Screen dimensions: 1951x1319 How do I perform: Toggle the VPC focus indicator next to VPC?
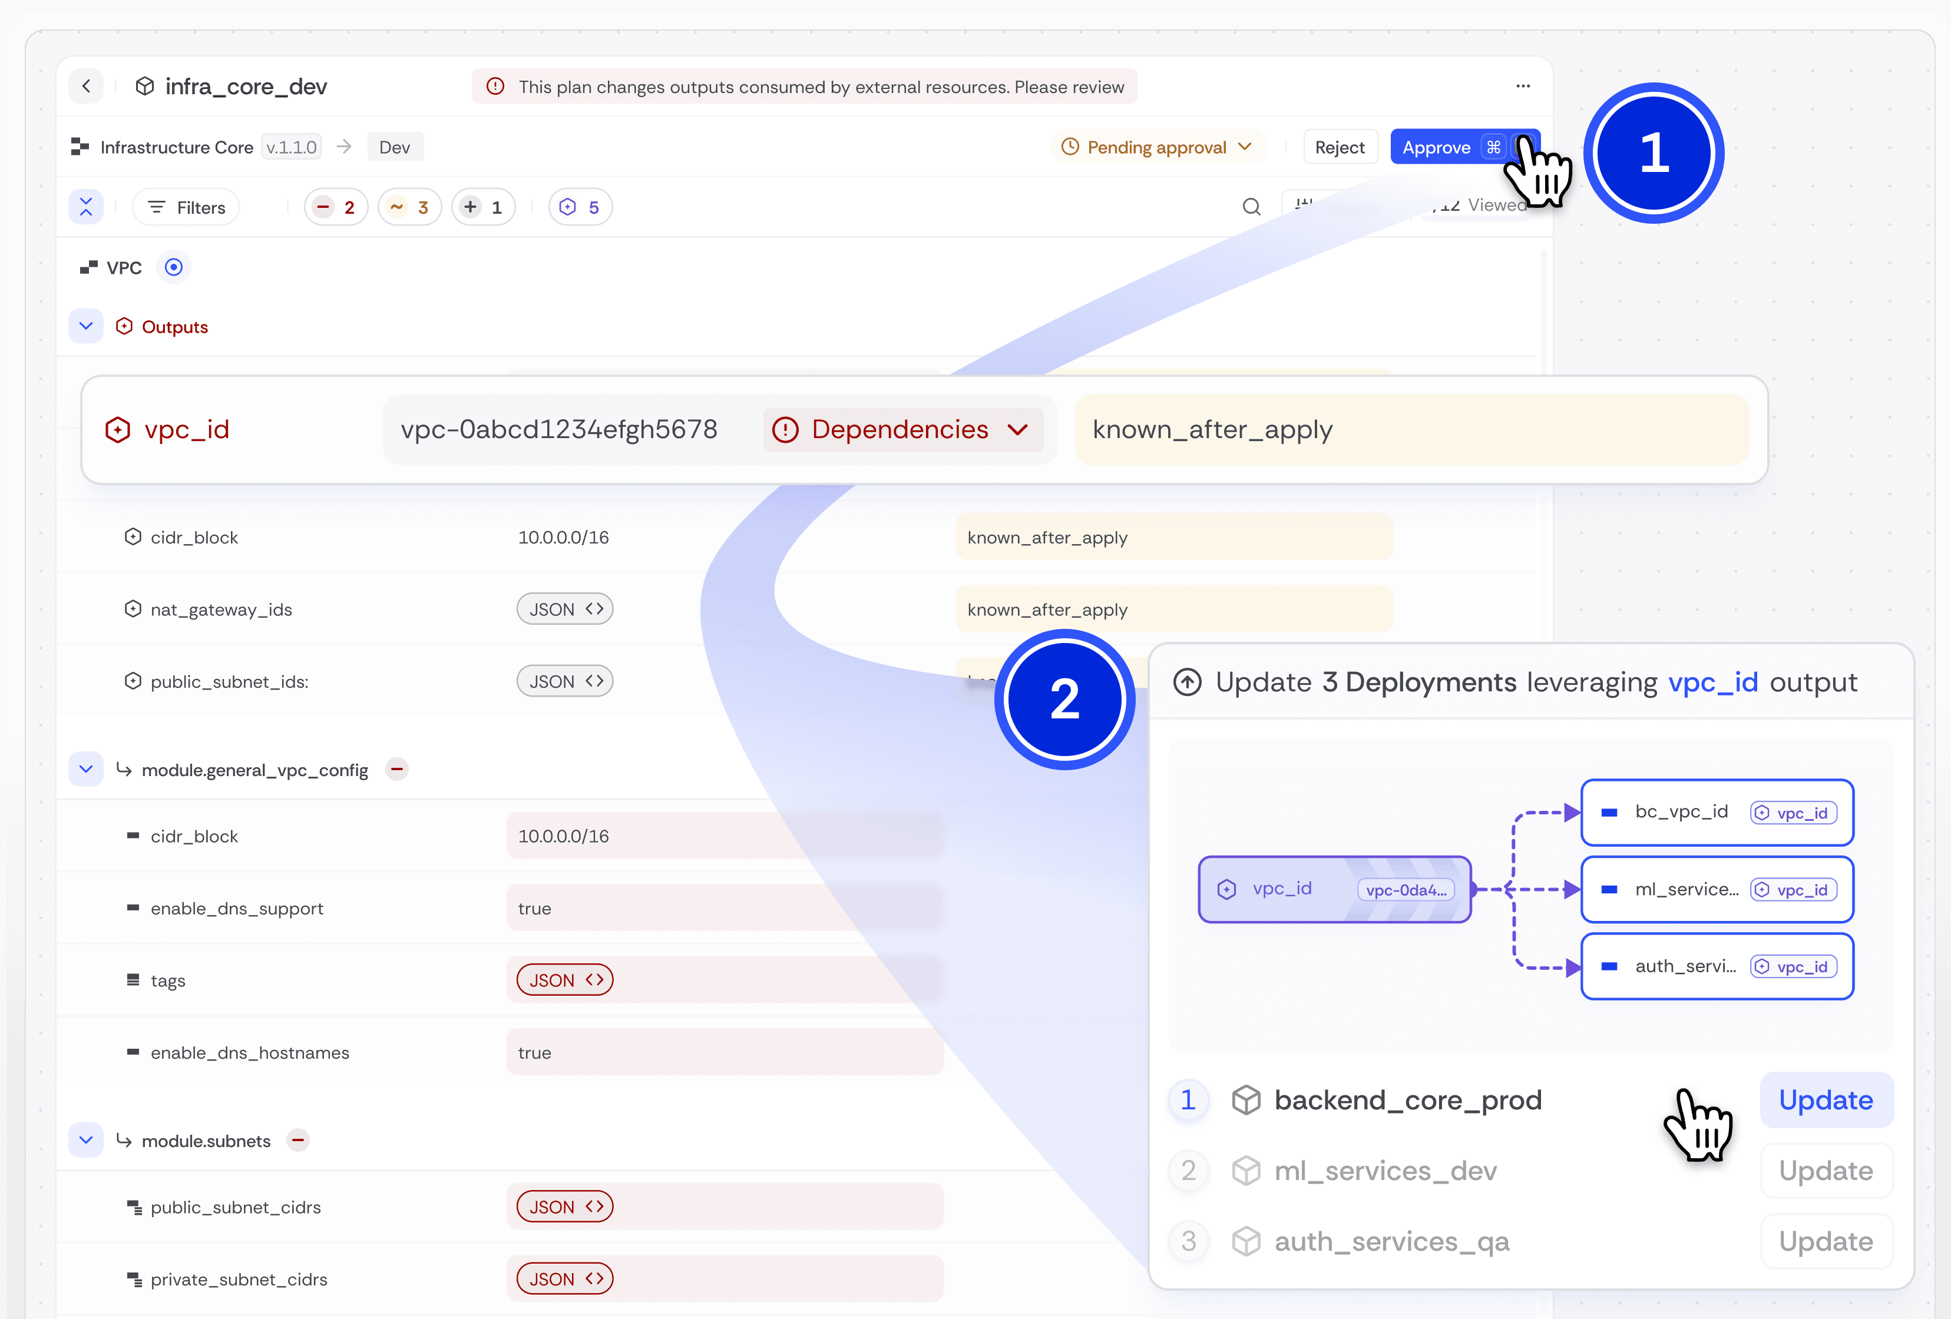click(174, 267)
